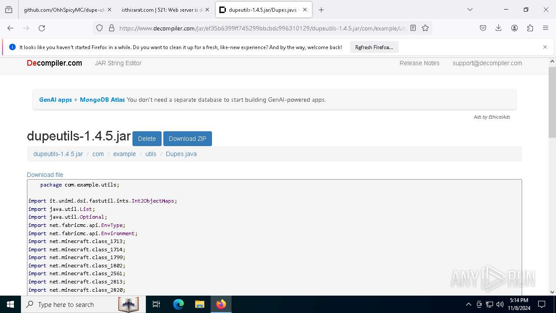The width and height of the screenshot is (556, 313).
Task: Select Firefox taskbar icon
Action: tap(221, 304)
